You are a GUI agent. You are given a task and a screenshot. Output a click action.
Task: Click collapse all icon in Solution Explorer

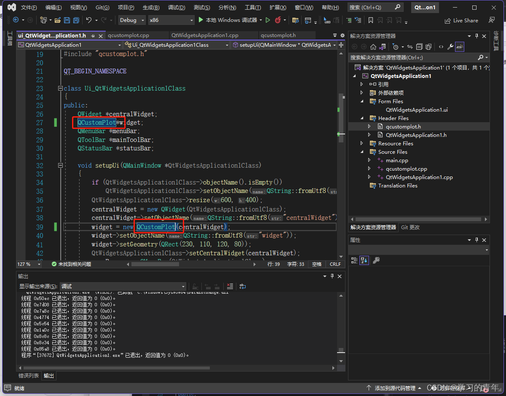(420, 47)
